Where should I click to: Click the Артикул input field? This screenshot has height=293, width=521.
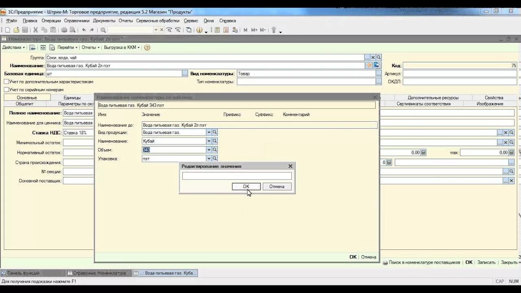click(x=460, y=74)
